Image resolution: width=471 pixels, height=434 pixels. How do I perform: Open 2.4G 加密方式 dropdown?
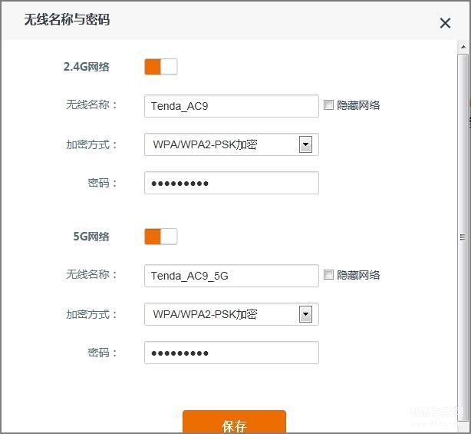point(232,144)
